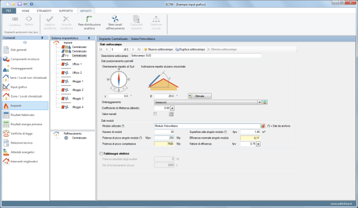Select Raffrescamento Centralizzato tree item
Viewport: 358px width, 208px height.
pos(76,138)
